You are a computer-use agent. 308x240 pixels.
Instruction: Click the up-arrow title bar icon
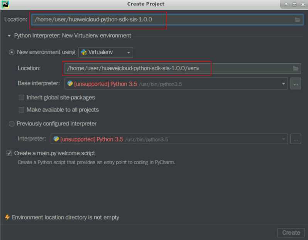click(x=286, y=4)
